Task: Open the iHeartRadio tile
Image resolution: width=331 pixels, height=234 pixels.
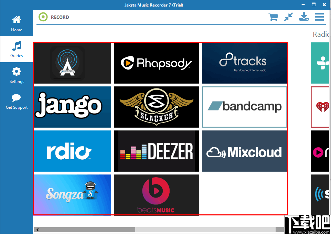Action: pyautogui.click(x=320, y=107)
